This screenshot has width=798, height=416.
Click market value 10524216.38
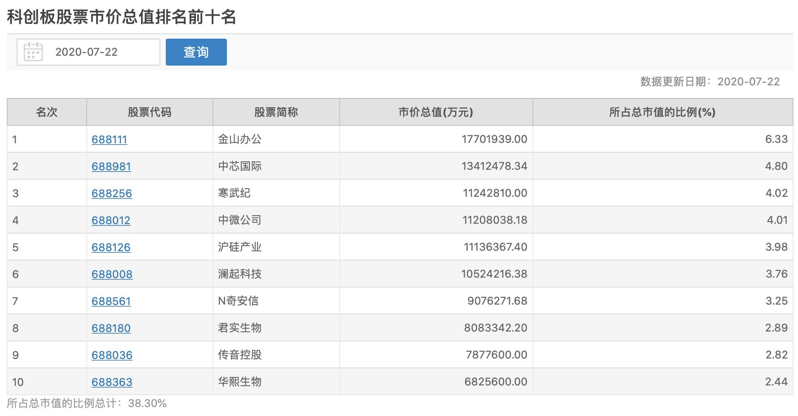(494, 274)
